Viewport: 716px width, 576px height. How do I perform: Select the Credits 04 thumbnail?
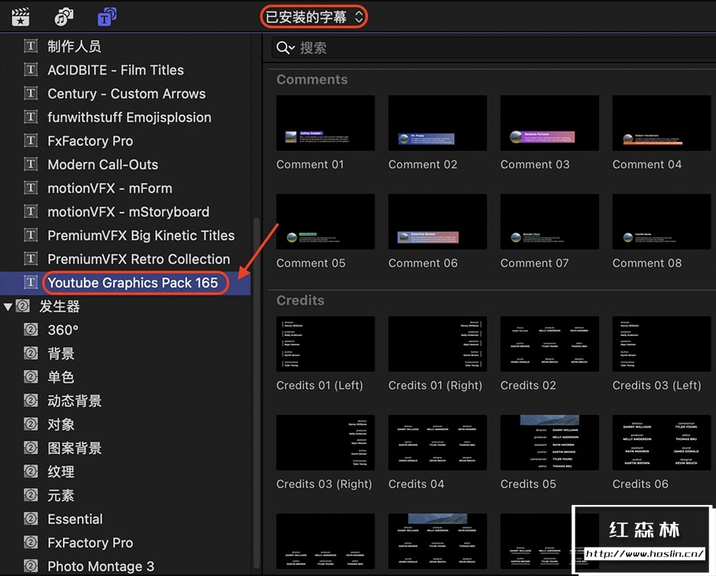click(437, 442)
